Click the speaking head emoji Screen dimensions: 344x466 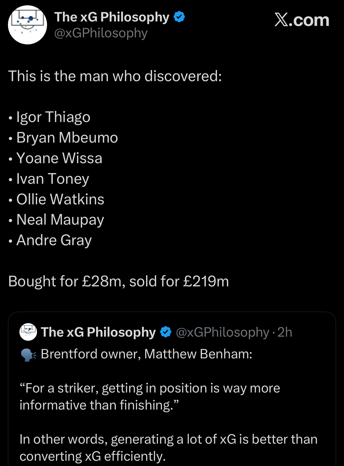[x=29, y=355]
